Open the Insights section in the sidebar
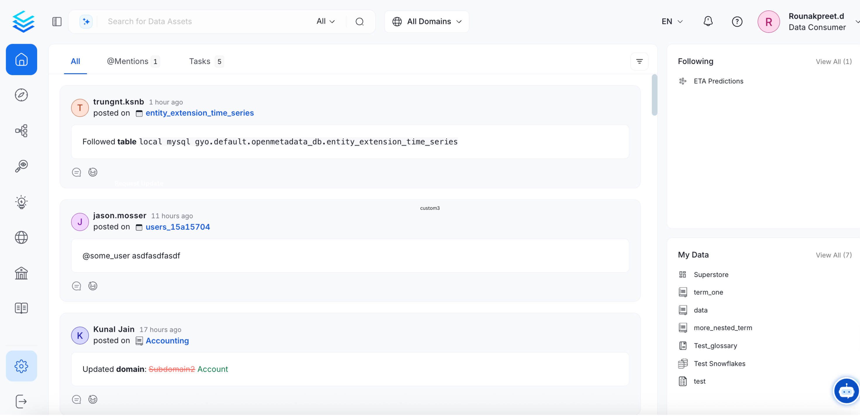The width and height of the screenshot is (860, 416). pyautogui.click(x=21, y=202)
